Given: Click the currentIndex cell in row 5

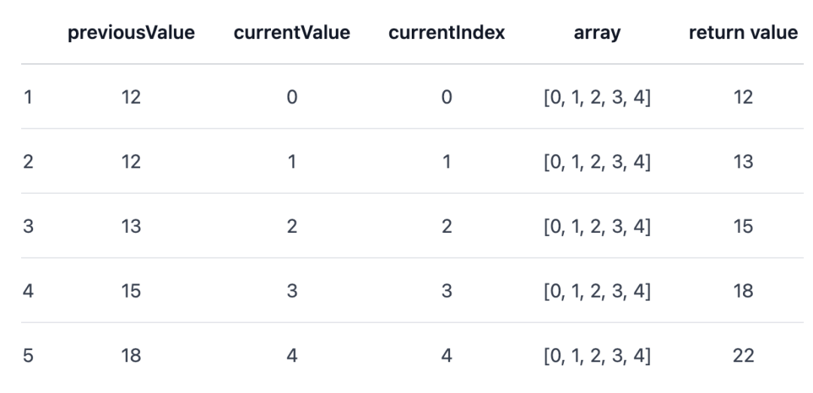Looking at the screenshot, I should pos(446,355).
